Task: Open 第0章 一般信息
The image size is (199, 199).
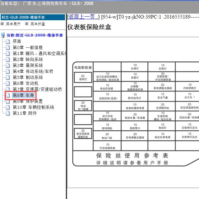Action: click(x=28, y=47)
